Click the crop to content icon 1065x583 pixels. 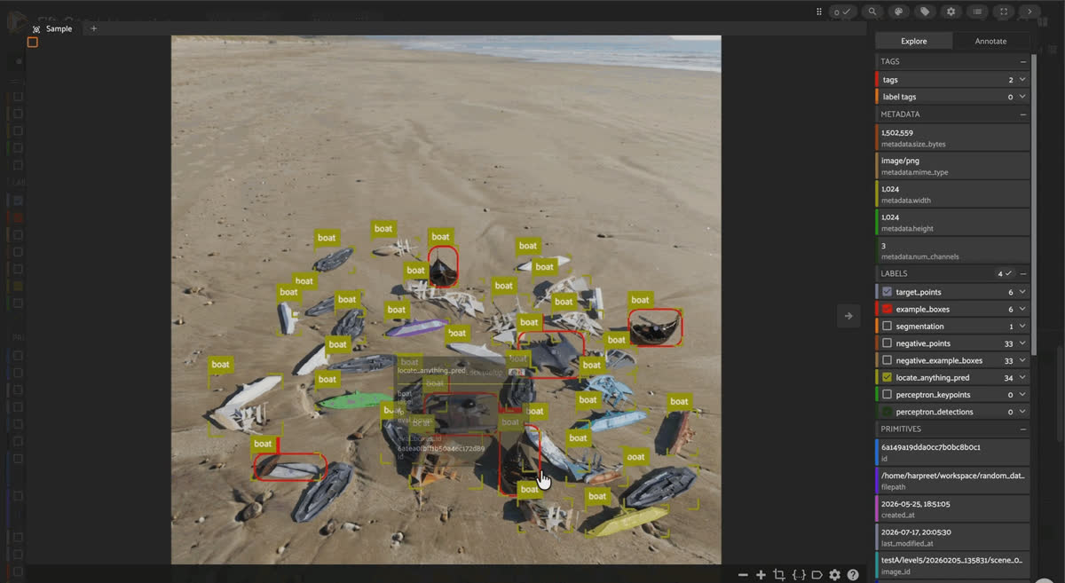tap(779, 575)
